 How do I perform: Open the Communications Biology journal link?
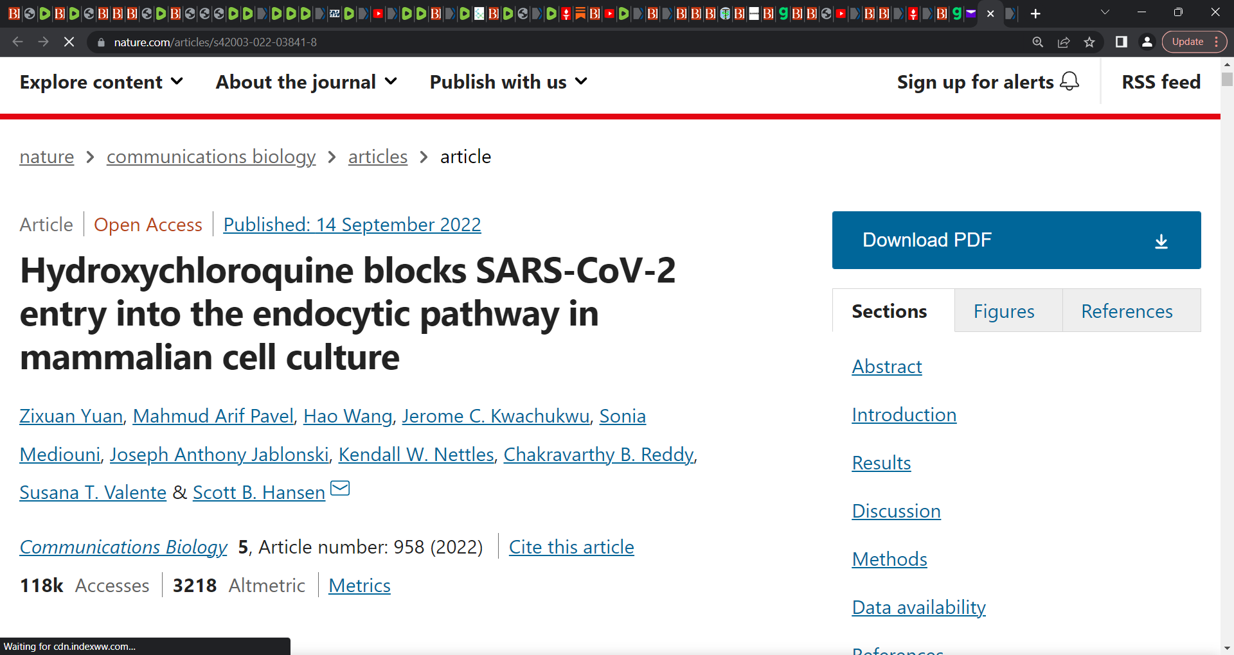point(123,547)
